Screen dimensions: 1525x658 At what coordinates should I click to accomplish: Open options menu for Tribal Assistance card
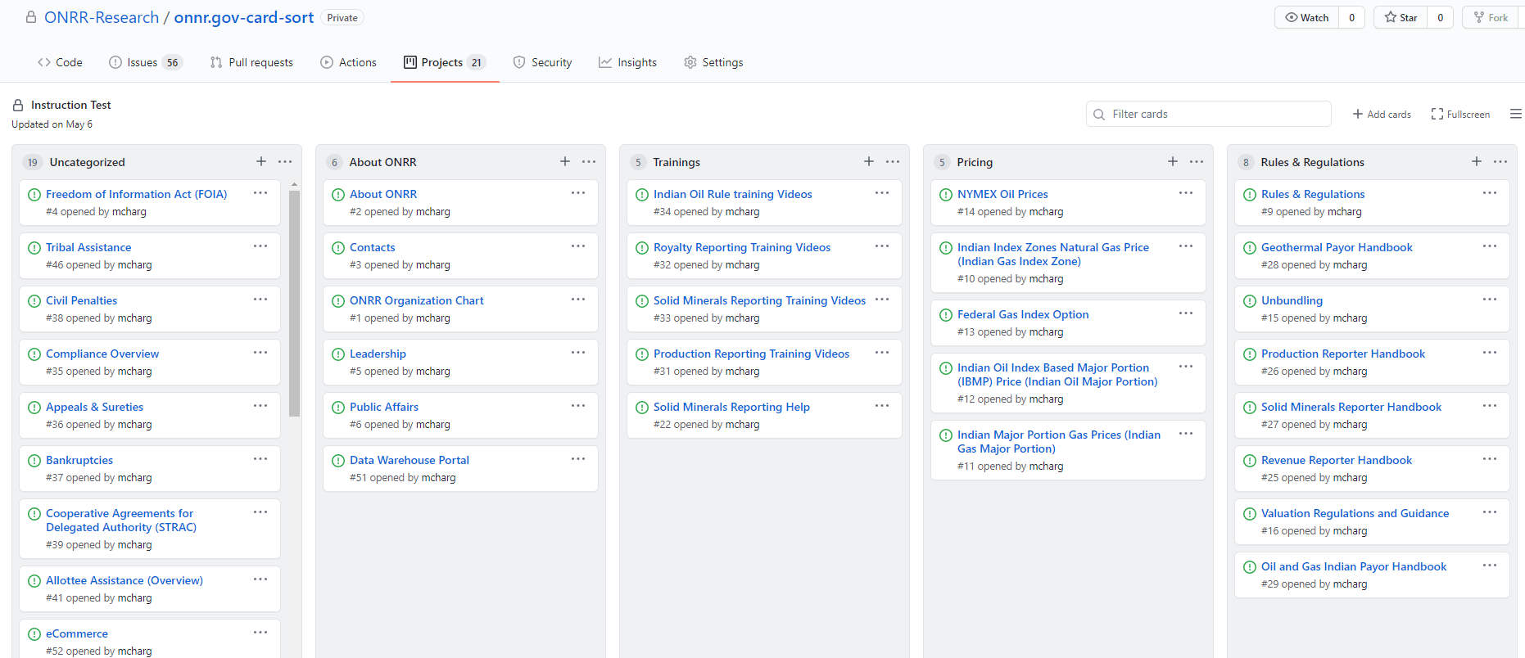tap(260, 246)
